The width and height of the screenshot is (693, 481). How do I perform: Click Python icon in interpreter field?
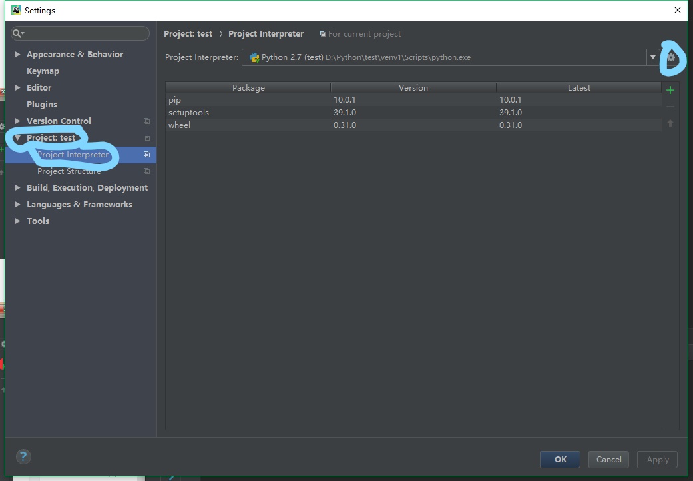[x=254, y=57]
